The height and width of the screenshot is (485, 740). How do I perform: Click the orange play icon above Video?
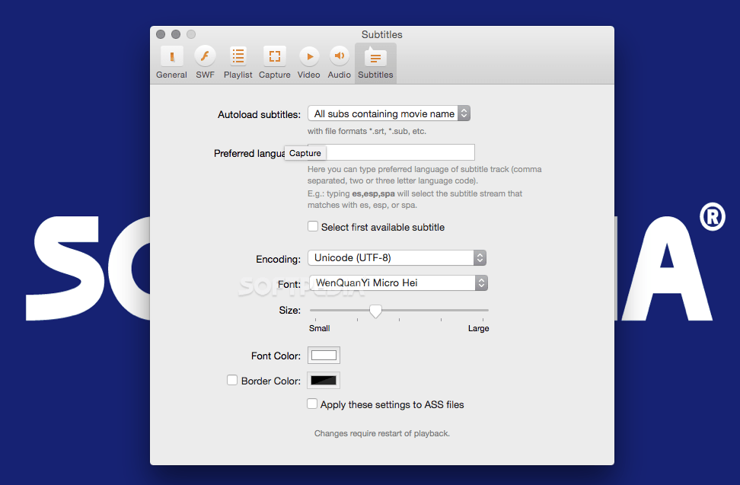(x=308, y=55)
